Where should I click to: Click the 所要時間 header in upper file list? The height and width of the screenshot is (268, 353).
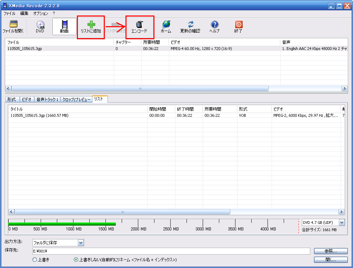[155, 42]
